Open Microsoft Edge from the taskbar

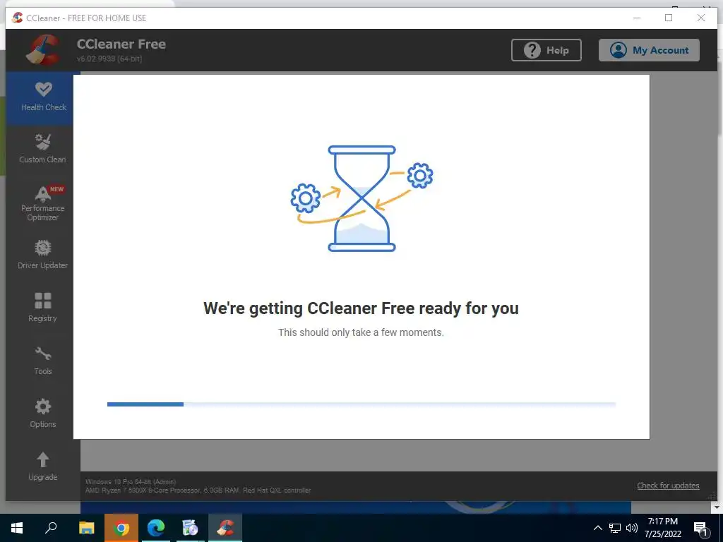(156, 528)
